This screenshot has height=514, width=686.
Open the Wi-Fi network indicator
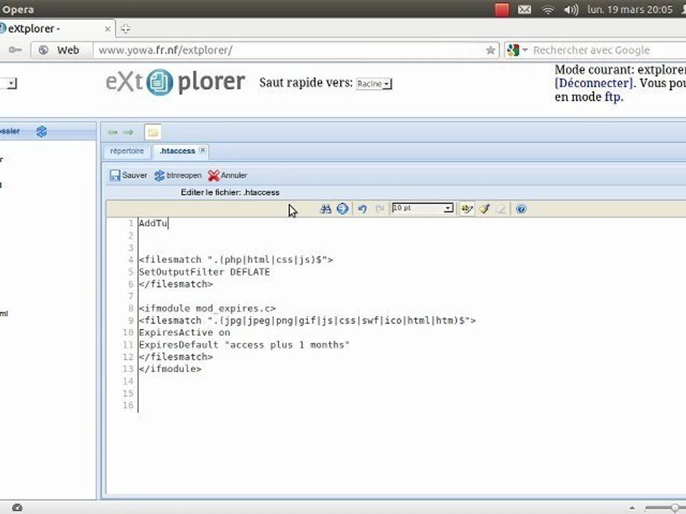point(548,9)
